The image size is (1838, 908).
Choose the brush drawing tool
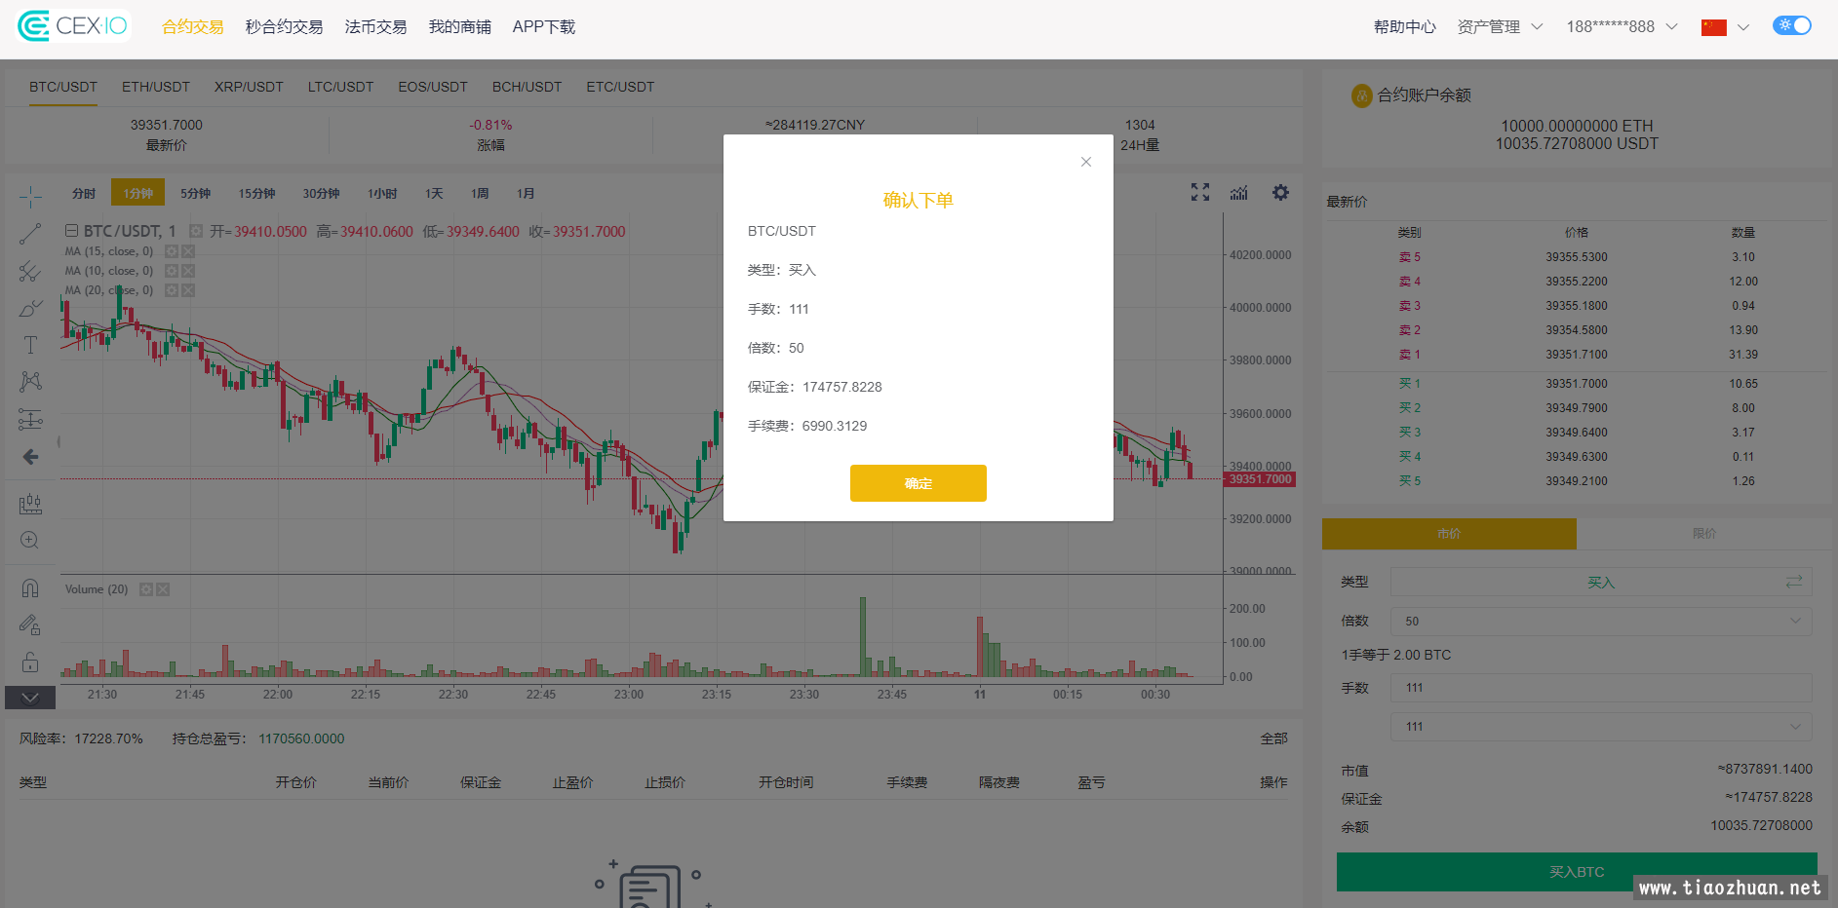click(x=30, y=308)
